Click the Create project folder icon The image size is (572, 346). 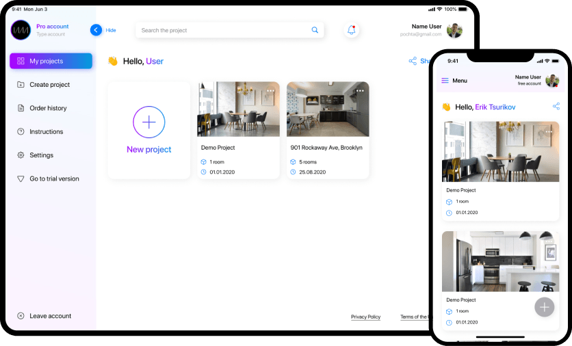[x=21, y=85]
